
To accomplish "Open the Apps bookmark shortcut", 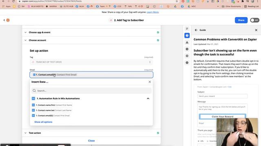I will pos(7,6).
